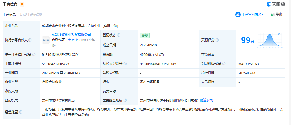
Task: Click help icon next to 登记状态
Action: (119, 35)
